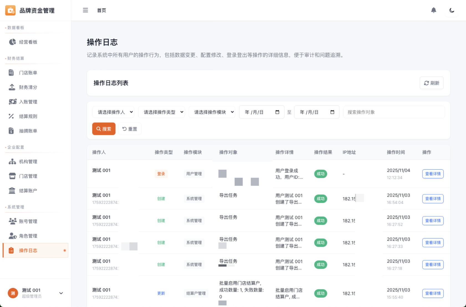Open calendar picker of start date field
This screenshot has width=466, height=307.
click(277, 112)
